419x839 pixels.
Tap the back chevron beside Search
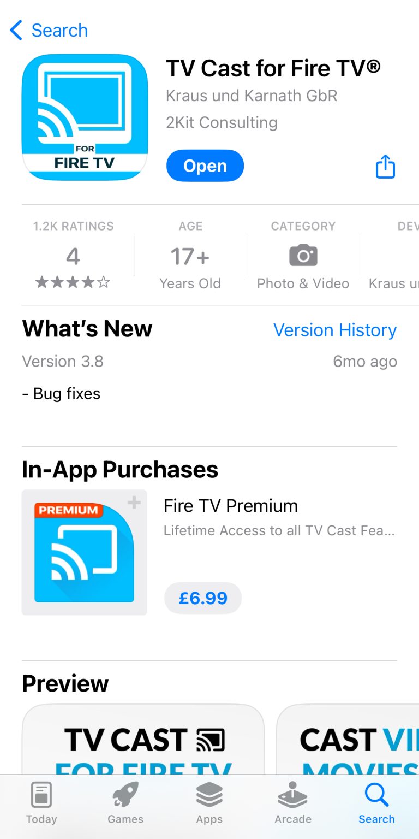pyautogui.click(x=15, y=31)
